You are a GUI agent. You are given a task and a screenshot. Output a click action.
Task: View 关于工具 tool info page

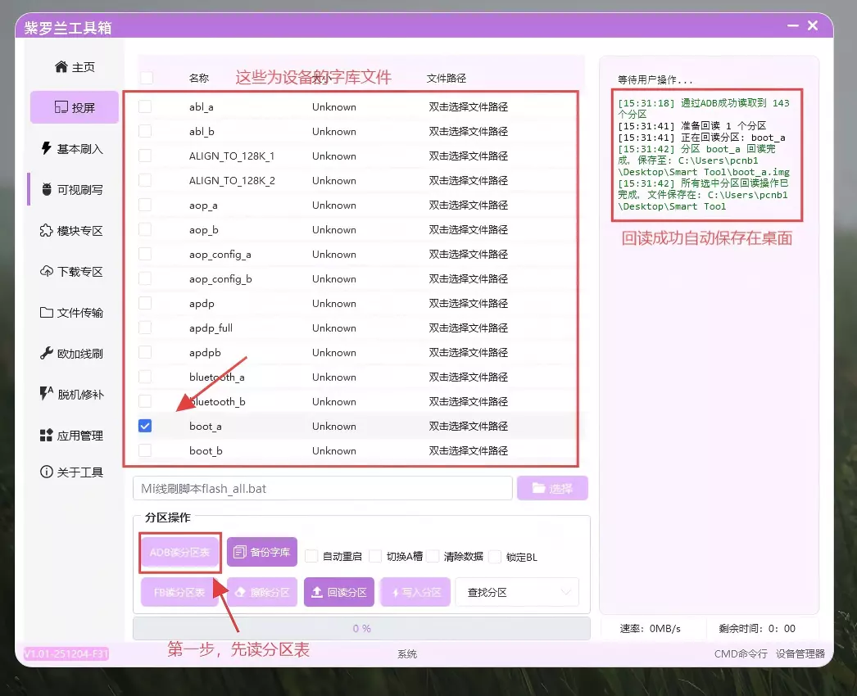(72, 472)
